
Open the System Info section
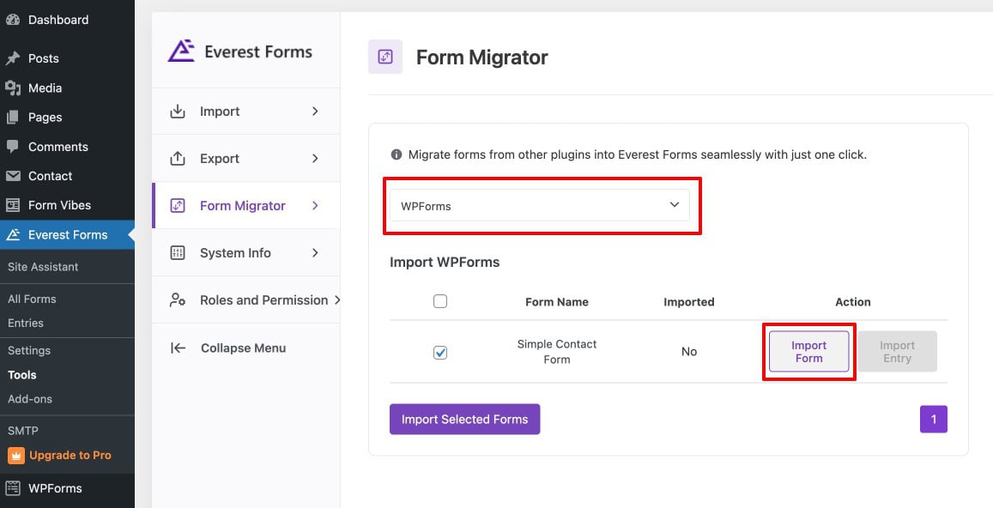coord(245,253)
